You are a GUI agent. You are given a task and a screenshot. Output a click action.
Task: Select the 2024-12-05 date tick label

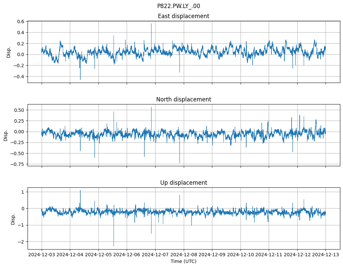98,255
